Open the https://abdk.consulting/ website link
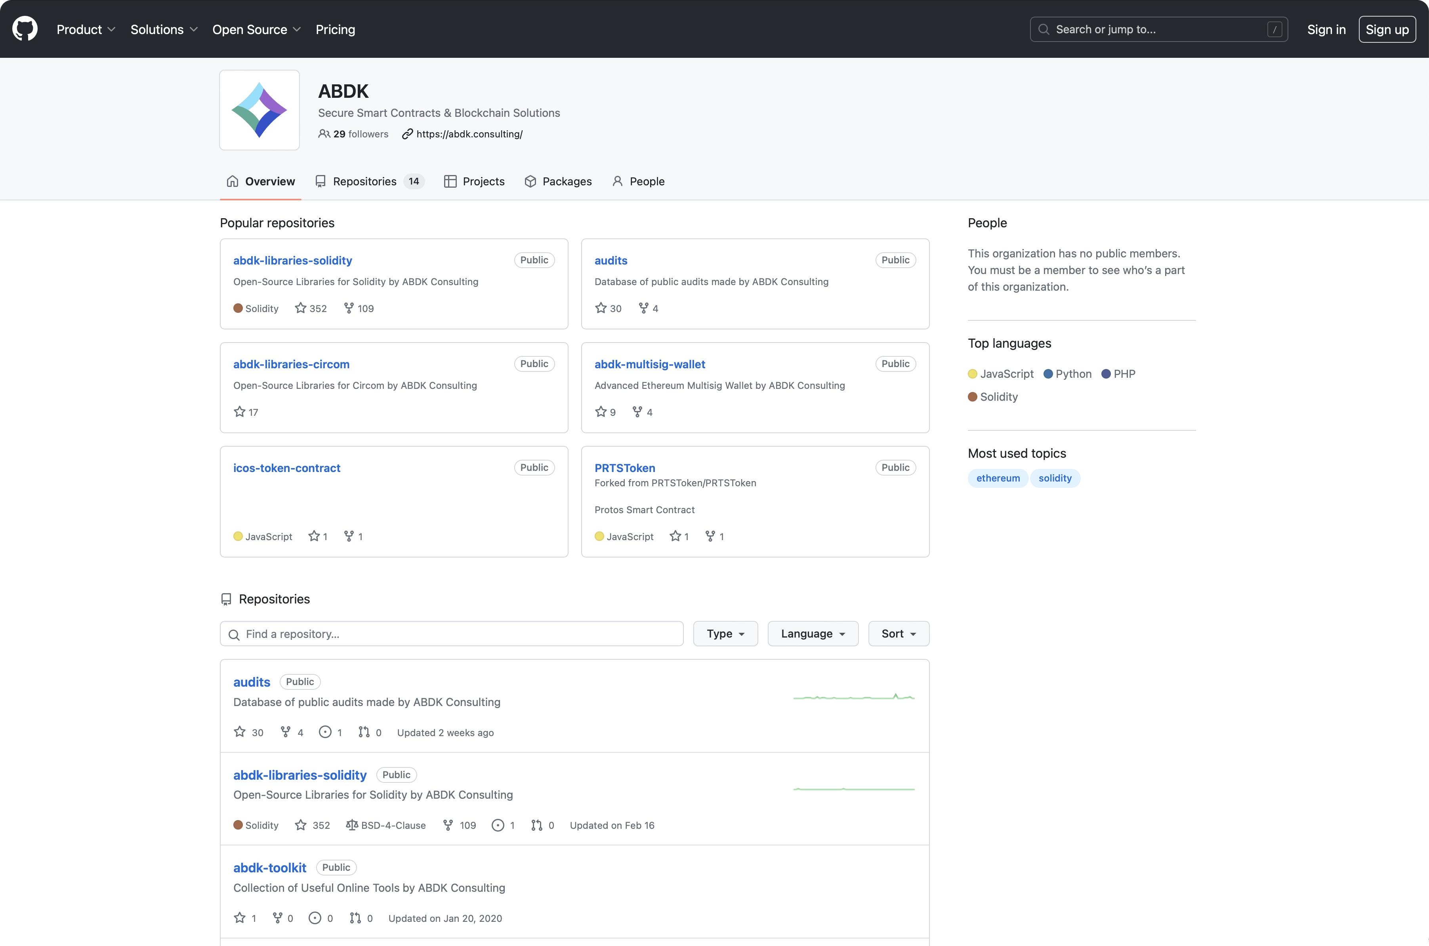The height and width of the screenshot is (946, 1429). click(469, 134)
